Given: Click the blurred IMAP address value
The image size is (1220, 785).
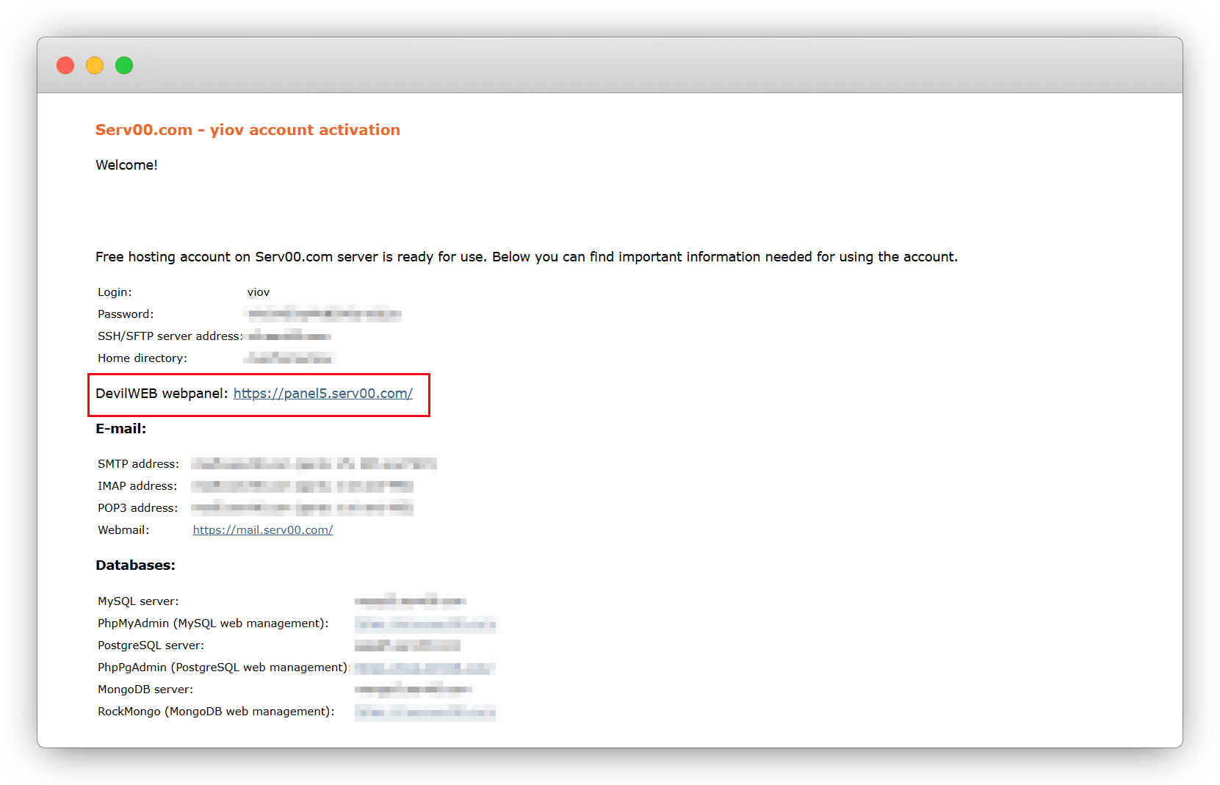Looking at the screenshot, I should click(302, 486).
